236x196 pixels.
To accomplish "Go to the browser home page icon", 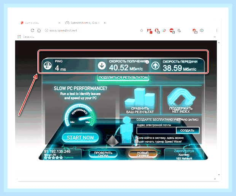I will (x=39, y=30).
